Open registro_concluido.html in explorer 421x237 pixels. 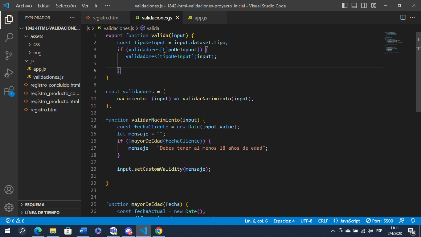coord(49,85)
